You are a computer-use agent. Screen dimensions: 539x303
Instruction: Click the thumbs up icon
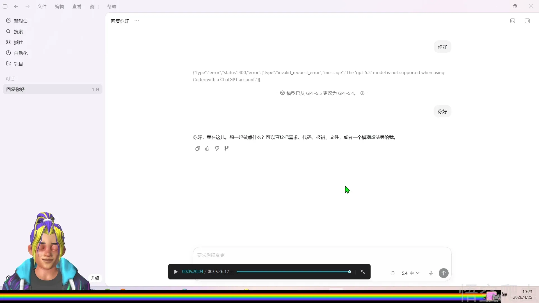click(x=207, y=148)
